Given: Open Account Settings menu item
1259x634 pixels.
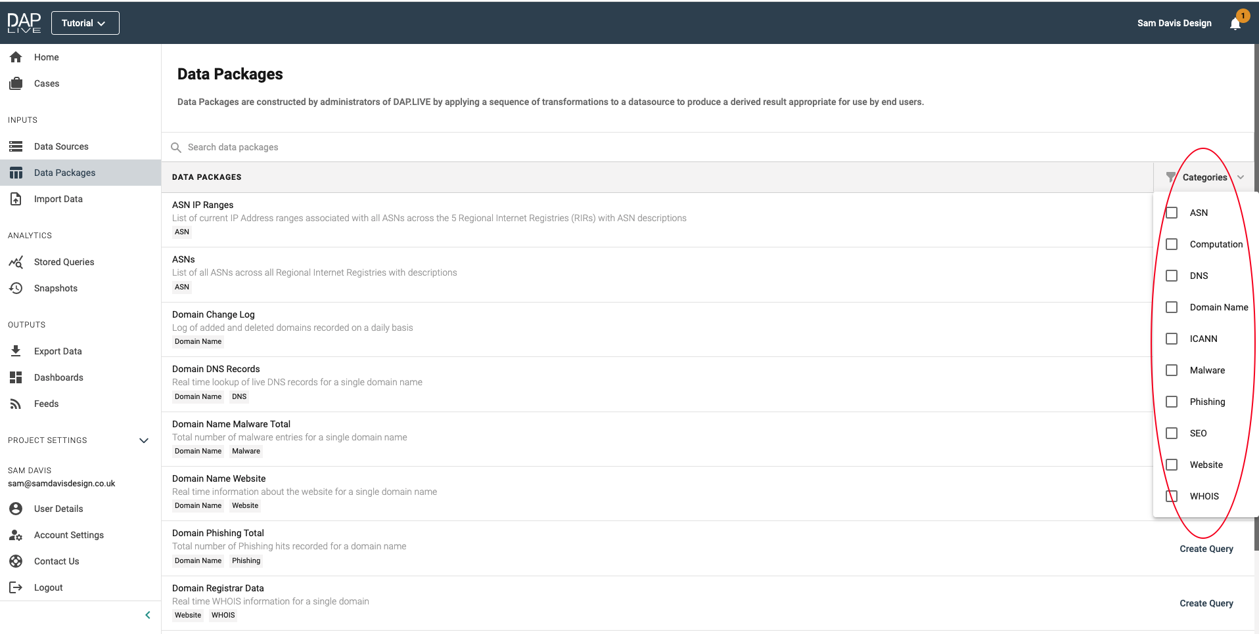Looking at the screenshot, I should point(69,535).
